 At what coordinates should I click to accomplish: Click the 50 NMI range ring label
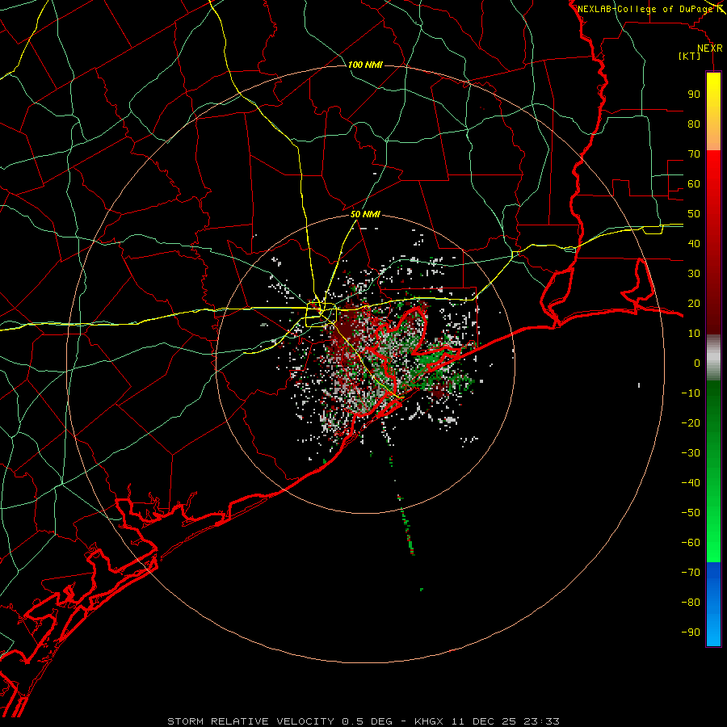click(365, 214)
